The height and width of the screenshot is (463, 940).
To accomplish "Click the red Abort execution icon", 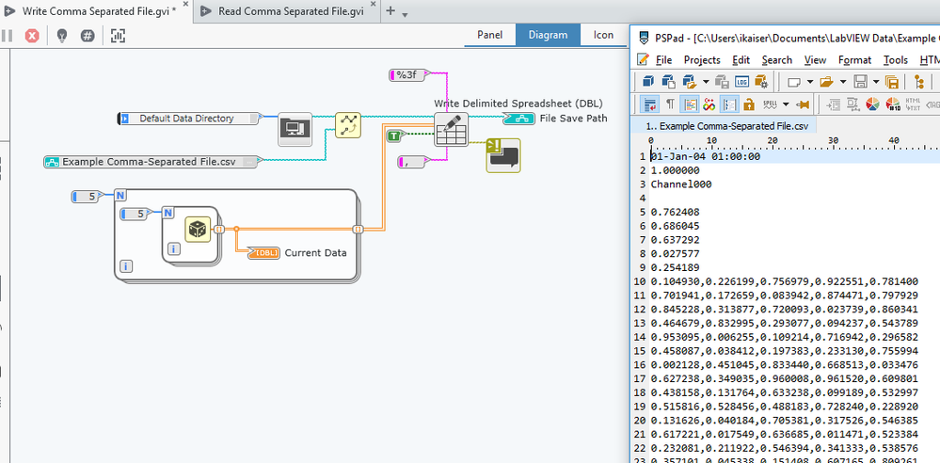I will [x=32, y=36].
